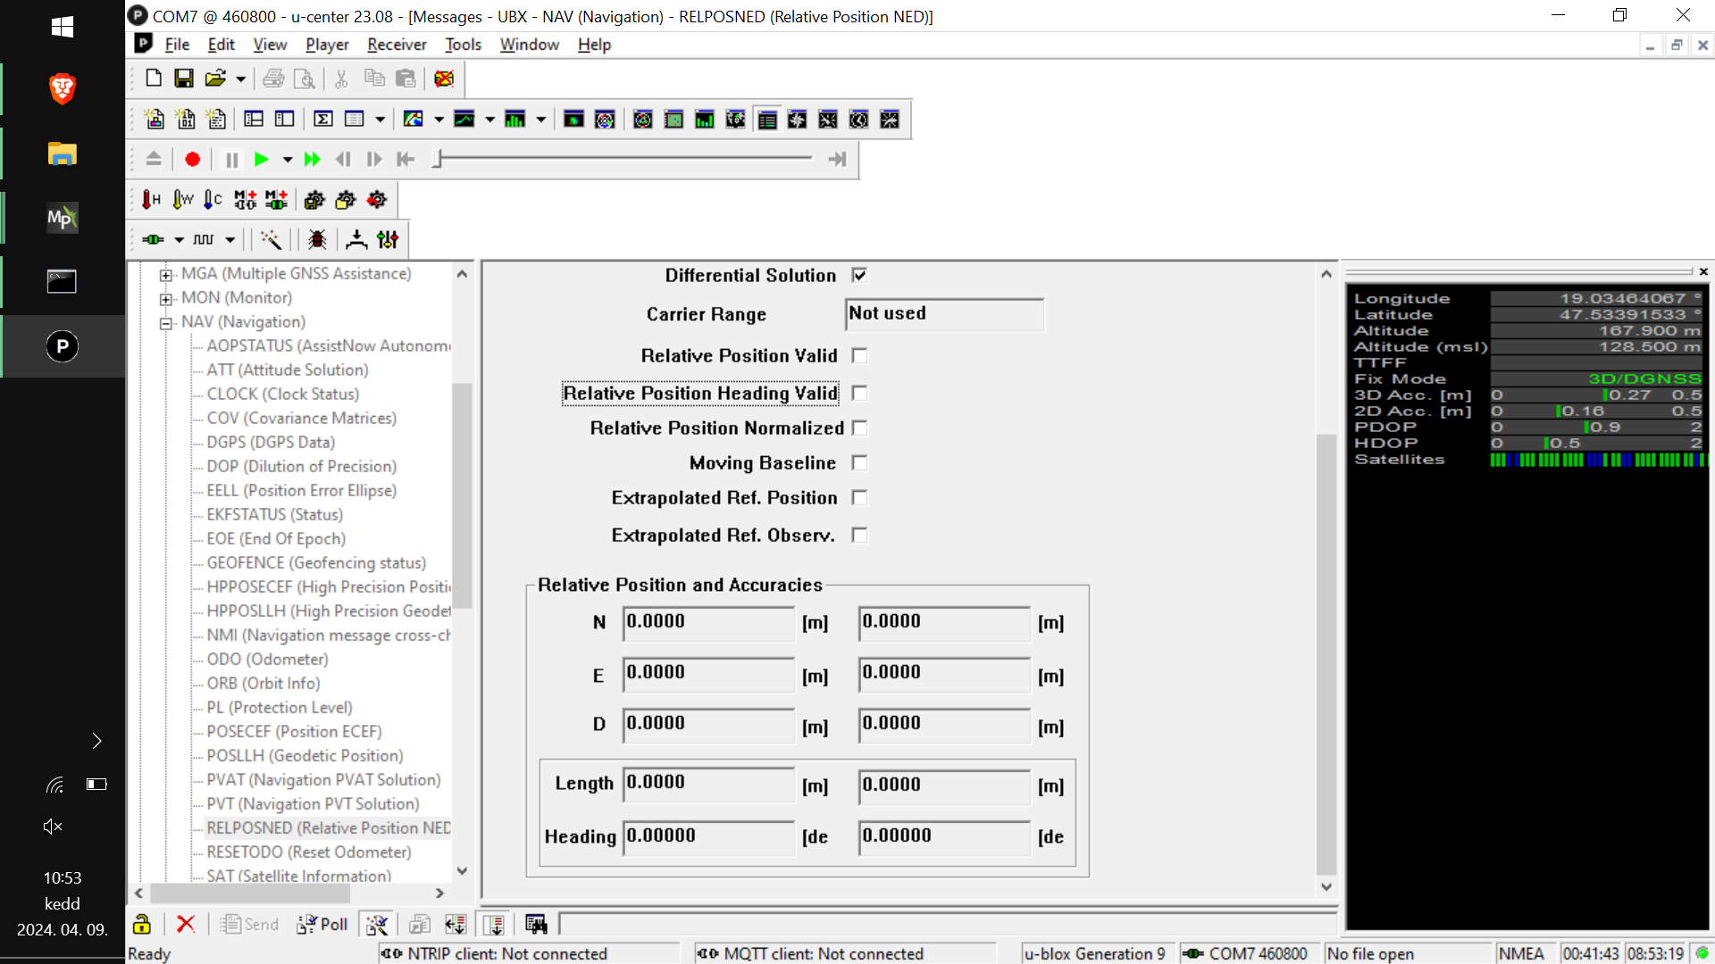Open the baud rate dropdown next to connector icon
This screenshot has width=1715, height=964.
click(179, 239)
